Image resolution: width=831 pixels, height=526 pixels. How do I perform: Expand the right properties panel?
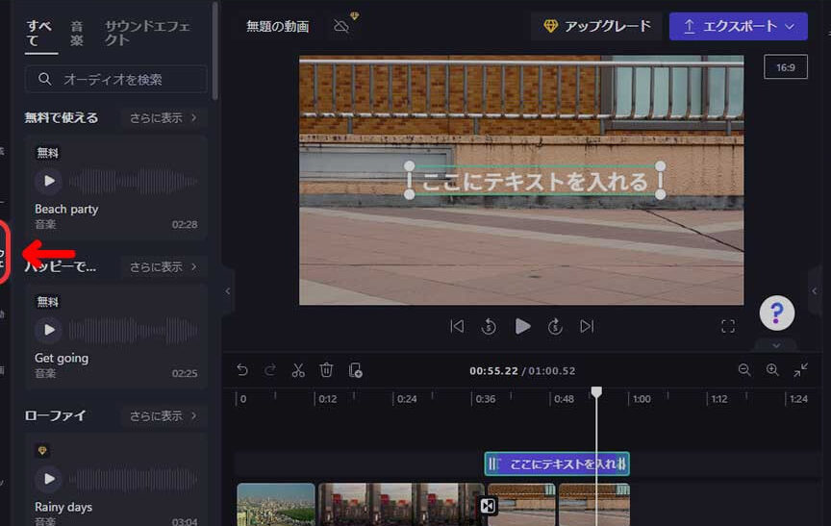click(815, 290)
